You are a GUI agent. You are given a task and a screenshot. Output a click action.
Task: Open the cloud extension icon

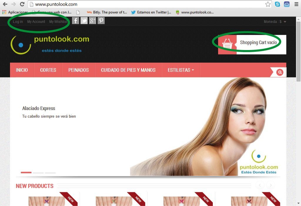[x=287, y=4]
